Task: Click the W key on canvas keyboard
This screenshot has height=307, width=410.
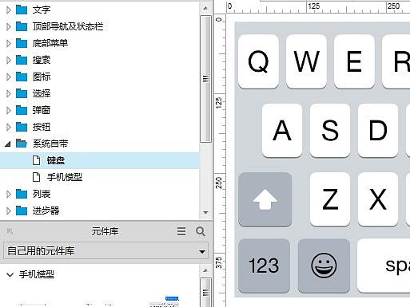Action: point(306,61)
